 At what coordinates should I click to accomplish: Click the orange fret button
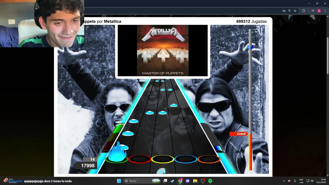[209, 159]
